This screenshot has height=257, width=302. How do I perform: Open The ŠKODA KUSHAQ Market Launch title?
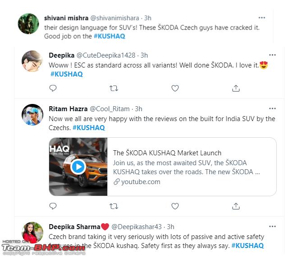pos(167,153)
